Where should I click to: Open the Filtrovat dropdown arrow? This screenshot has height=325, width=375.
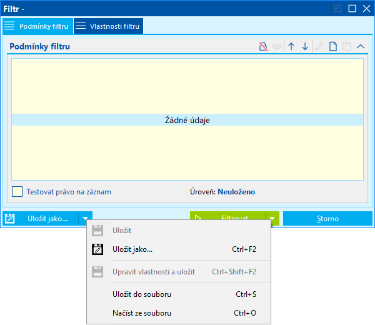point(272,218)
